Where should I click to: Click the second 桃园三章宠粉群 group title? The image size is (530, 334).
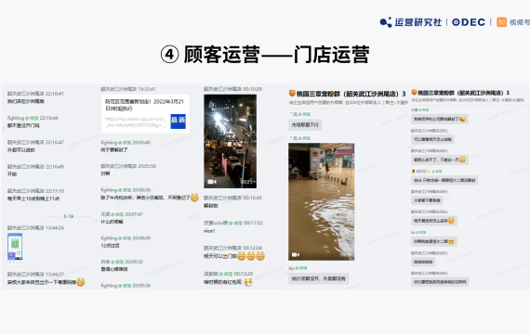pos(463,93)
